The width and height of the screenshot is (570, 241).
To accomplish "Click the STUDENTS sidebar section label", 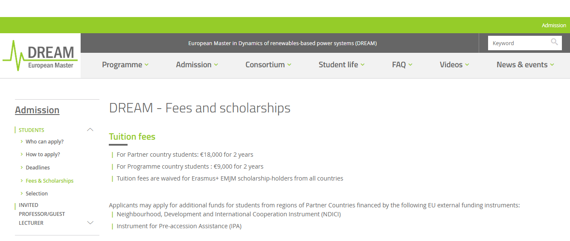I will tap(32, 130).
